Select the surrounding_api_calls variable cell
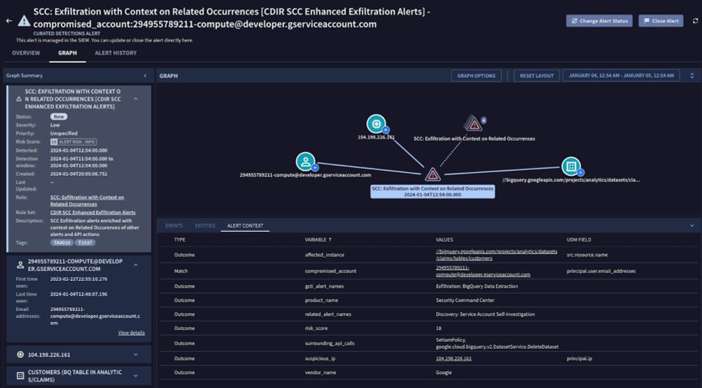The width and height of the screenshot is (702, 388). click(x=329, y=343)
